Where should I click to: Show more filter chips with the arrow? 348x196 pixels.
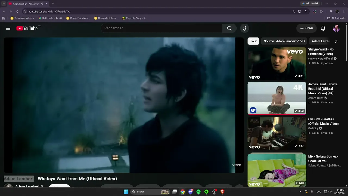pyautogui.click(x=336, y=41)
